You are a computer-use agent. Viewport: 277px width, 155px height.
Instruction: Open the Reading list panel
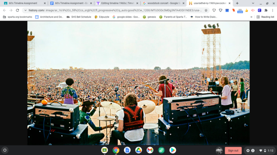point(265,17)
